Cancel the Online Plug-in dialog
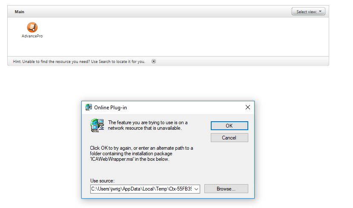 tap(229, 138)
